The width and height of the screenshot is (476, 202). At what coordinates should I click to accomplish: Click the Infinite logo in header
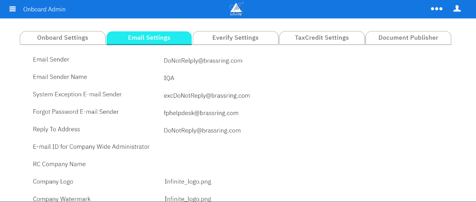[x=237, y=9]
